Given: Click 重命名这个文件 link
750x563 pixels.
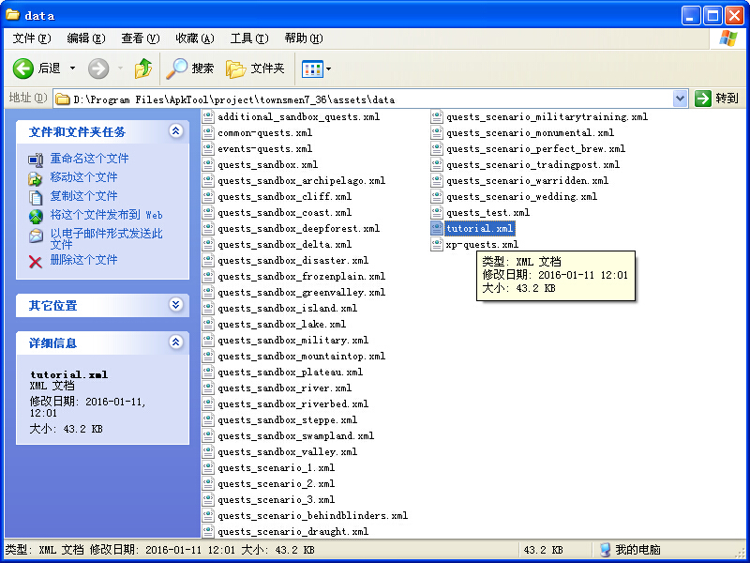Looking at the screenshot, I should pyautogui.click(x=89, y=159).
